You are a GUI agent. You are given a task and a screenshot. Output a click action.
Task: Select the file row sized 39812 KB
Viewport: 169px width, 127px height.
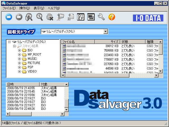click(110, 46)
